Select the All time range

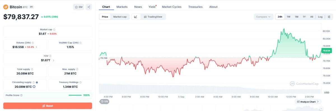coord(312,17)
